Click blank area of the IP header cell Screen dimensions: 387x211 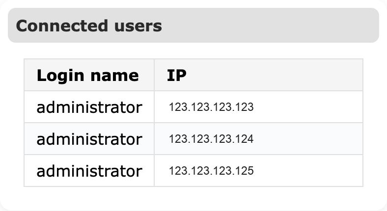pyautogui.click(x=275, y=76)
